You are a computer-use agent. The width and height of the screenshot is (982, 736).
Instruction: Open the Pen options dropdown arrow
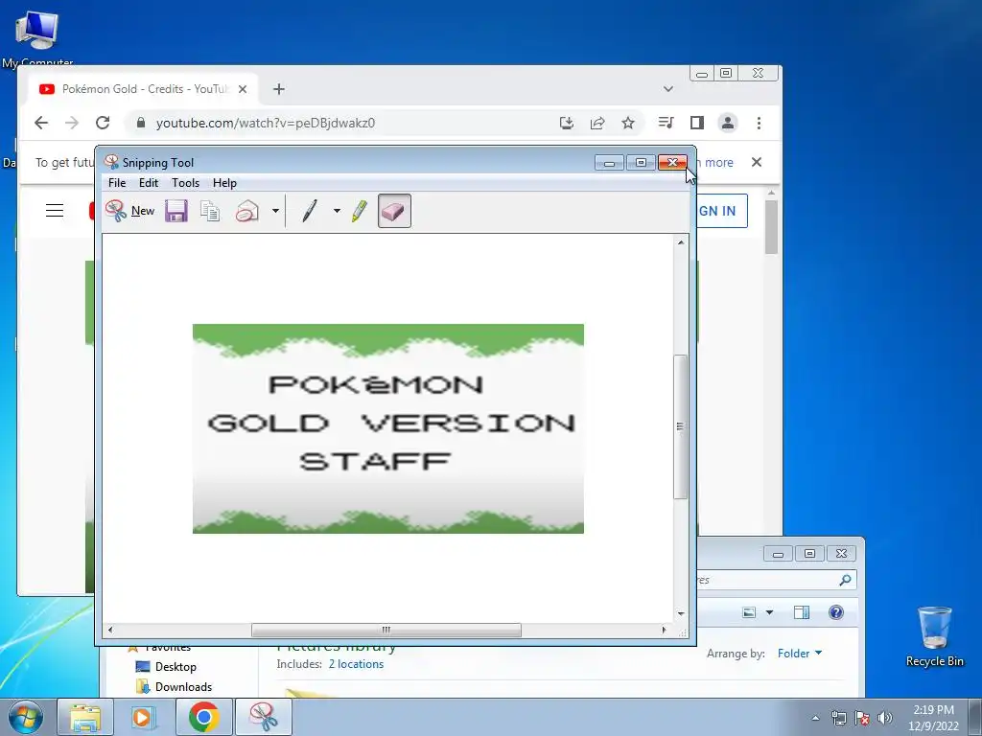pyautogui.click(x=337, y=211)
